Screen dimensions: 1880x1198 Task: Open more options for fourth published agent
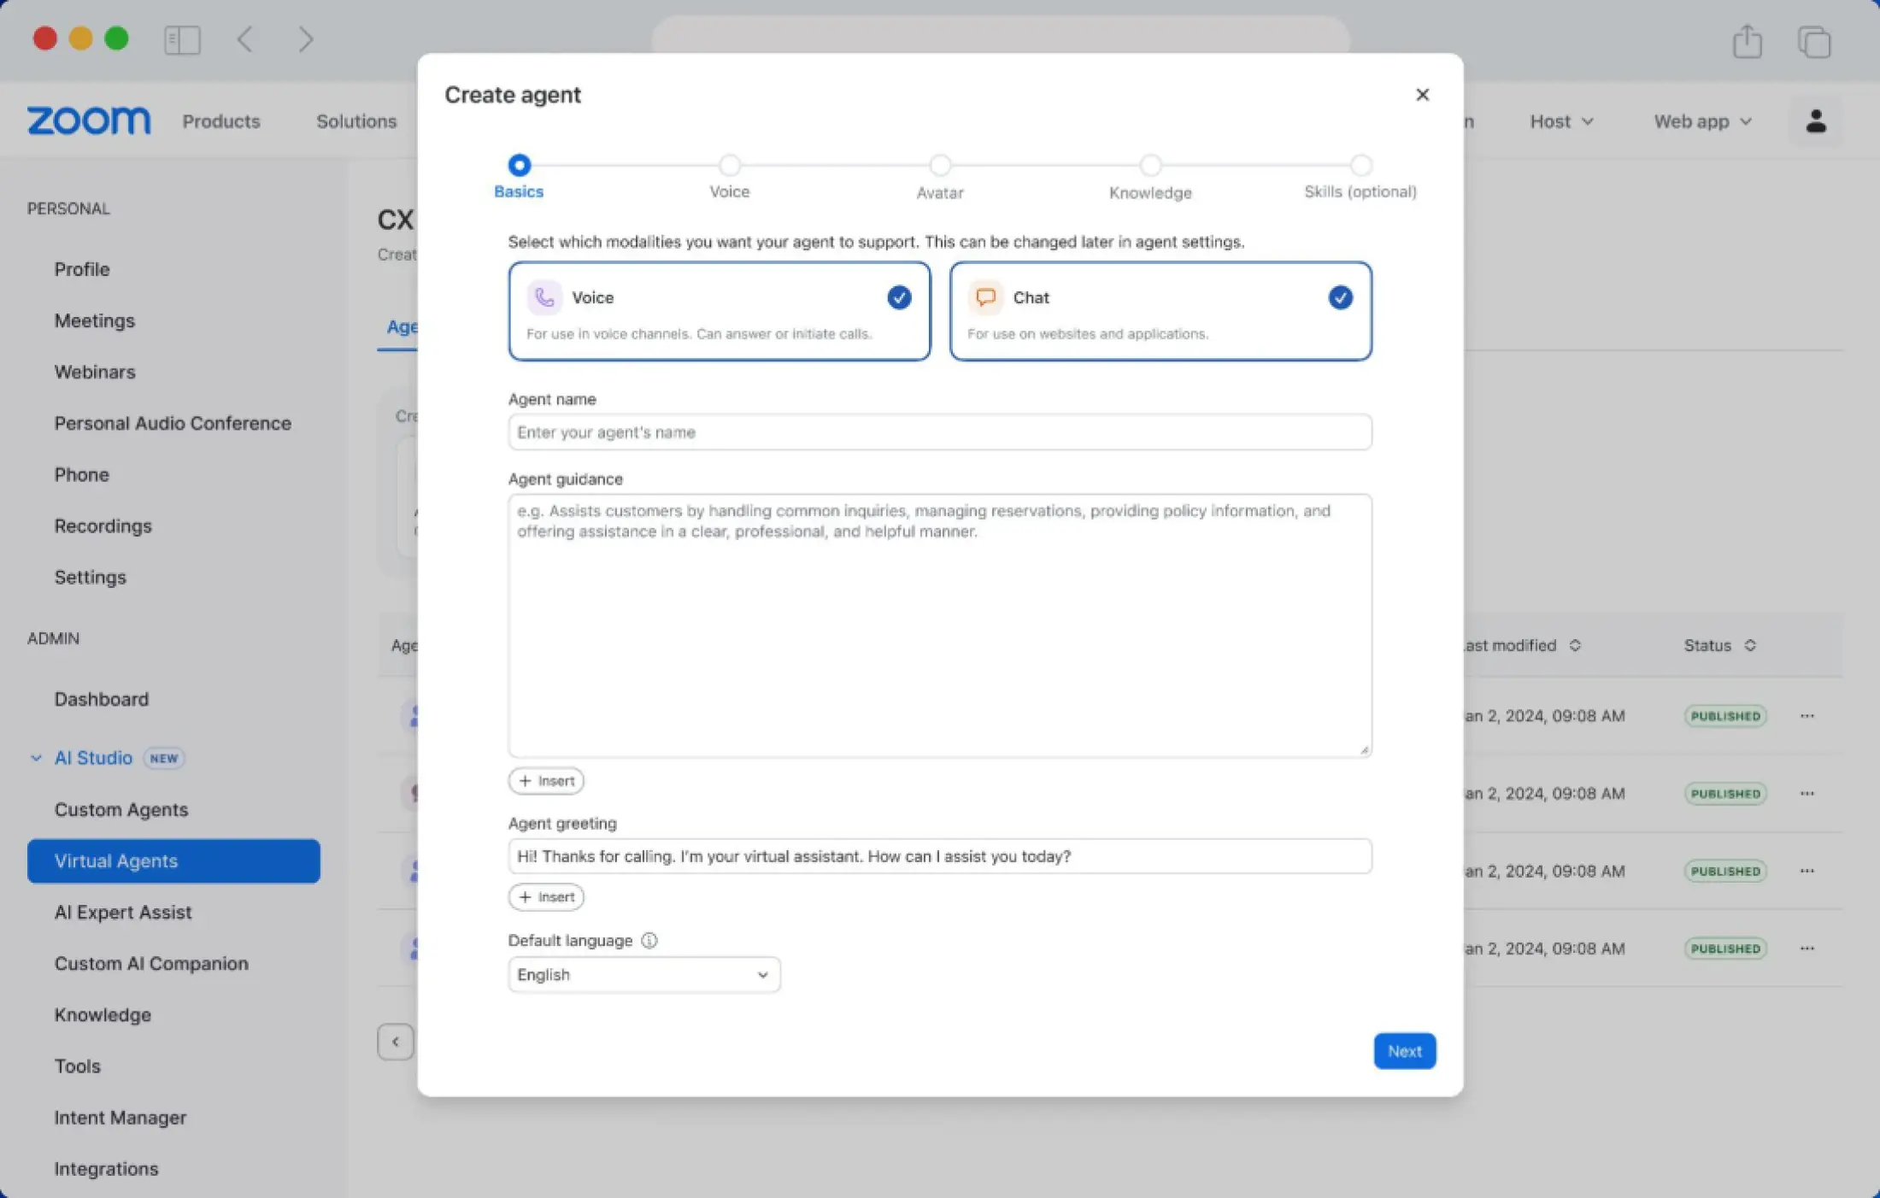1807,948
